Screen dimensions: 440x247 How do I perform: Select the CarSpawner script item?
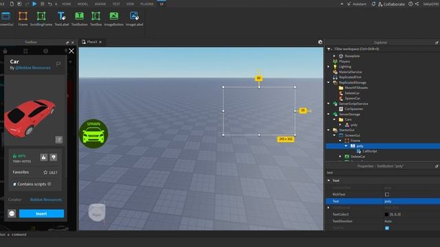[353, 109]
